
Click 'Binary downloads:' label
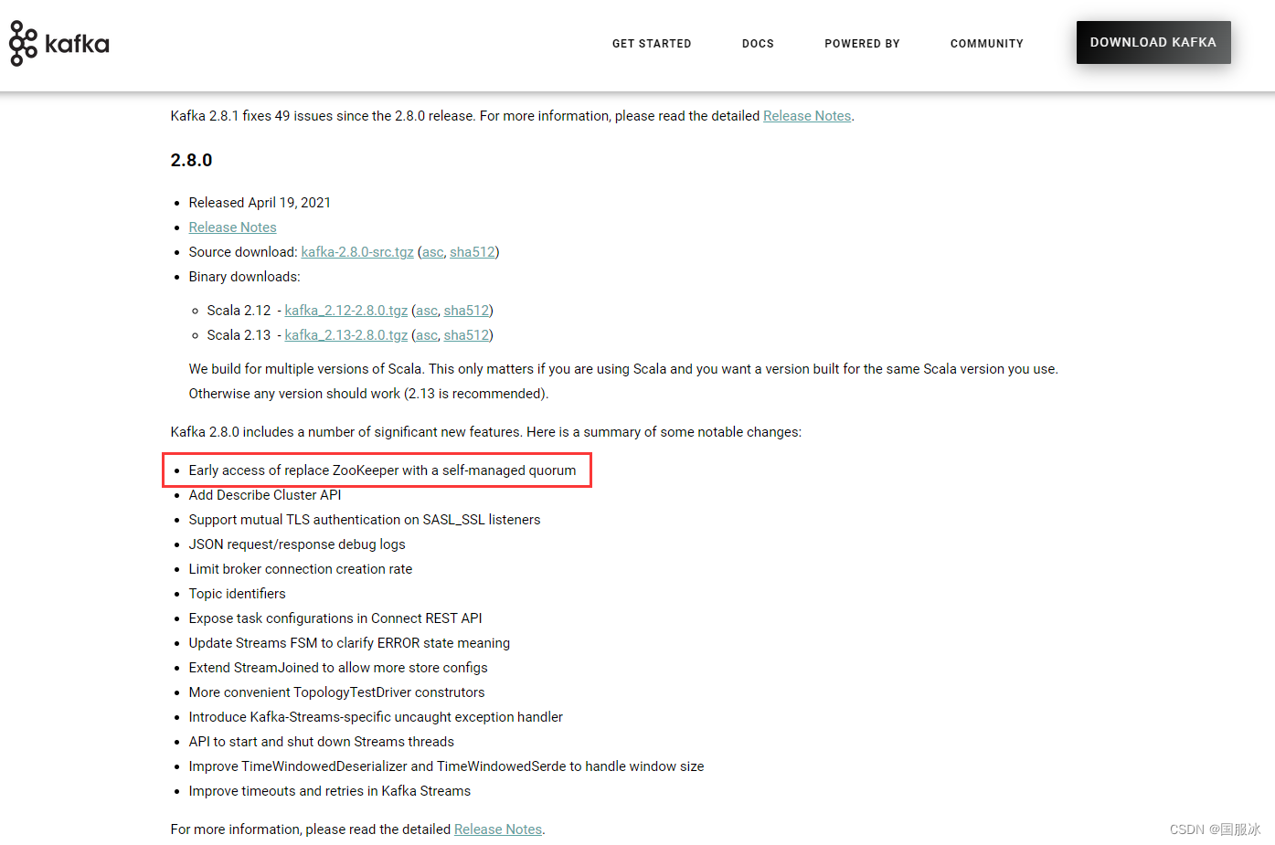(x=244, y=277)
